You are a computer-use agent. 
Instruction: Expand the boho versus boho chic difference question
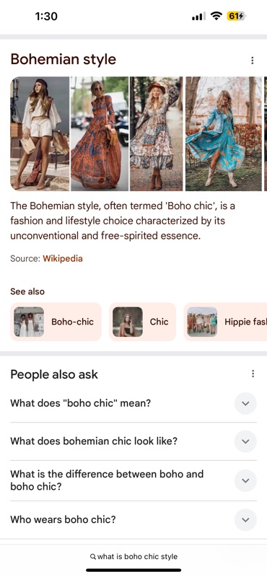tap(245, 480)
